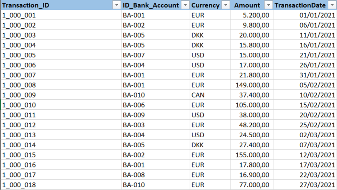
Task: Select the date 12/03/2021
Action: pos(317,155)
